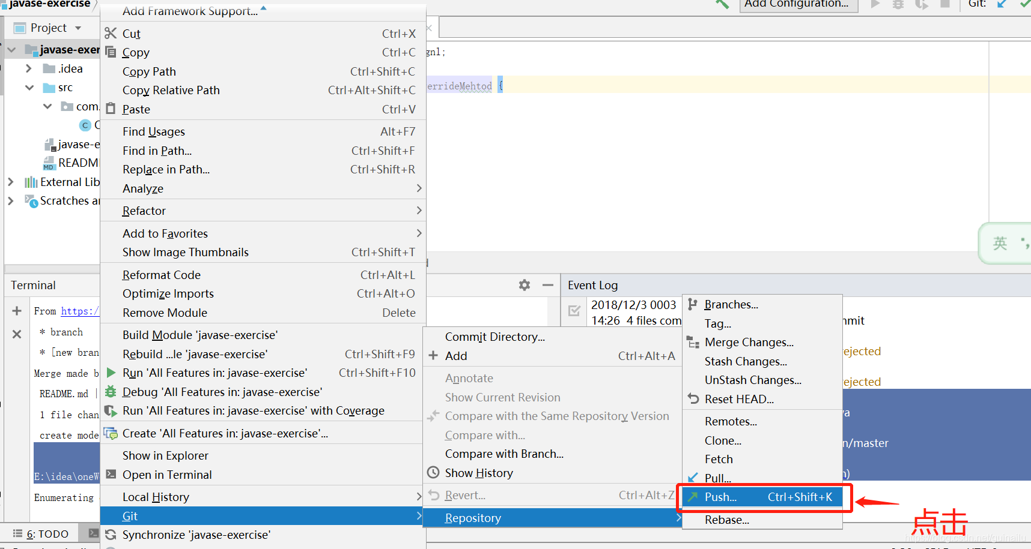Click the Paste clipboard icon
The height and width of the screenshot is (549, 1031).
coord(111,109)
